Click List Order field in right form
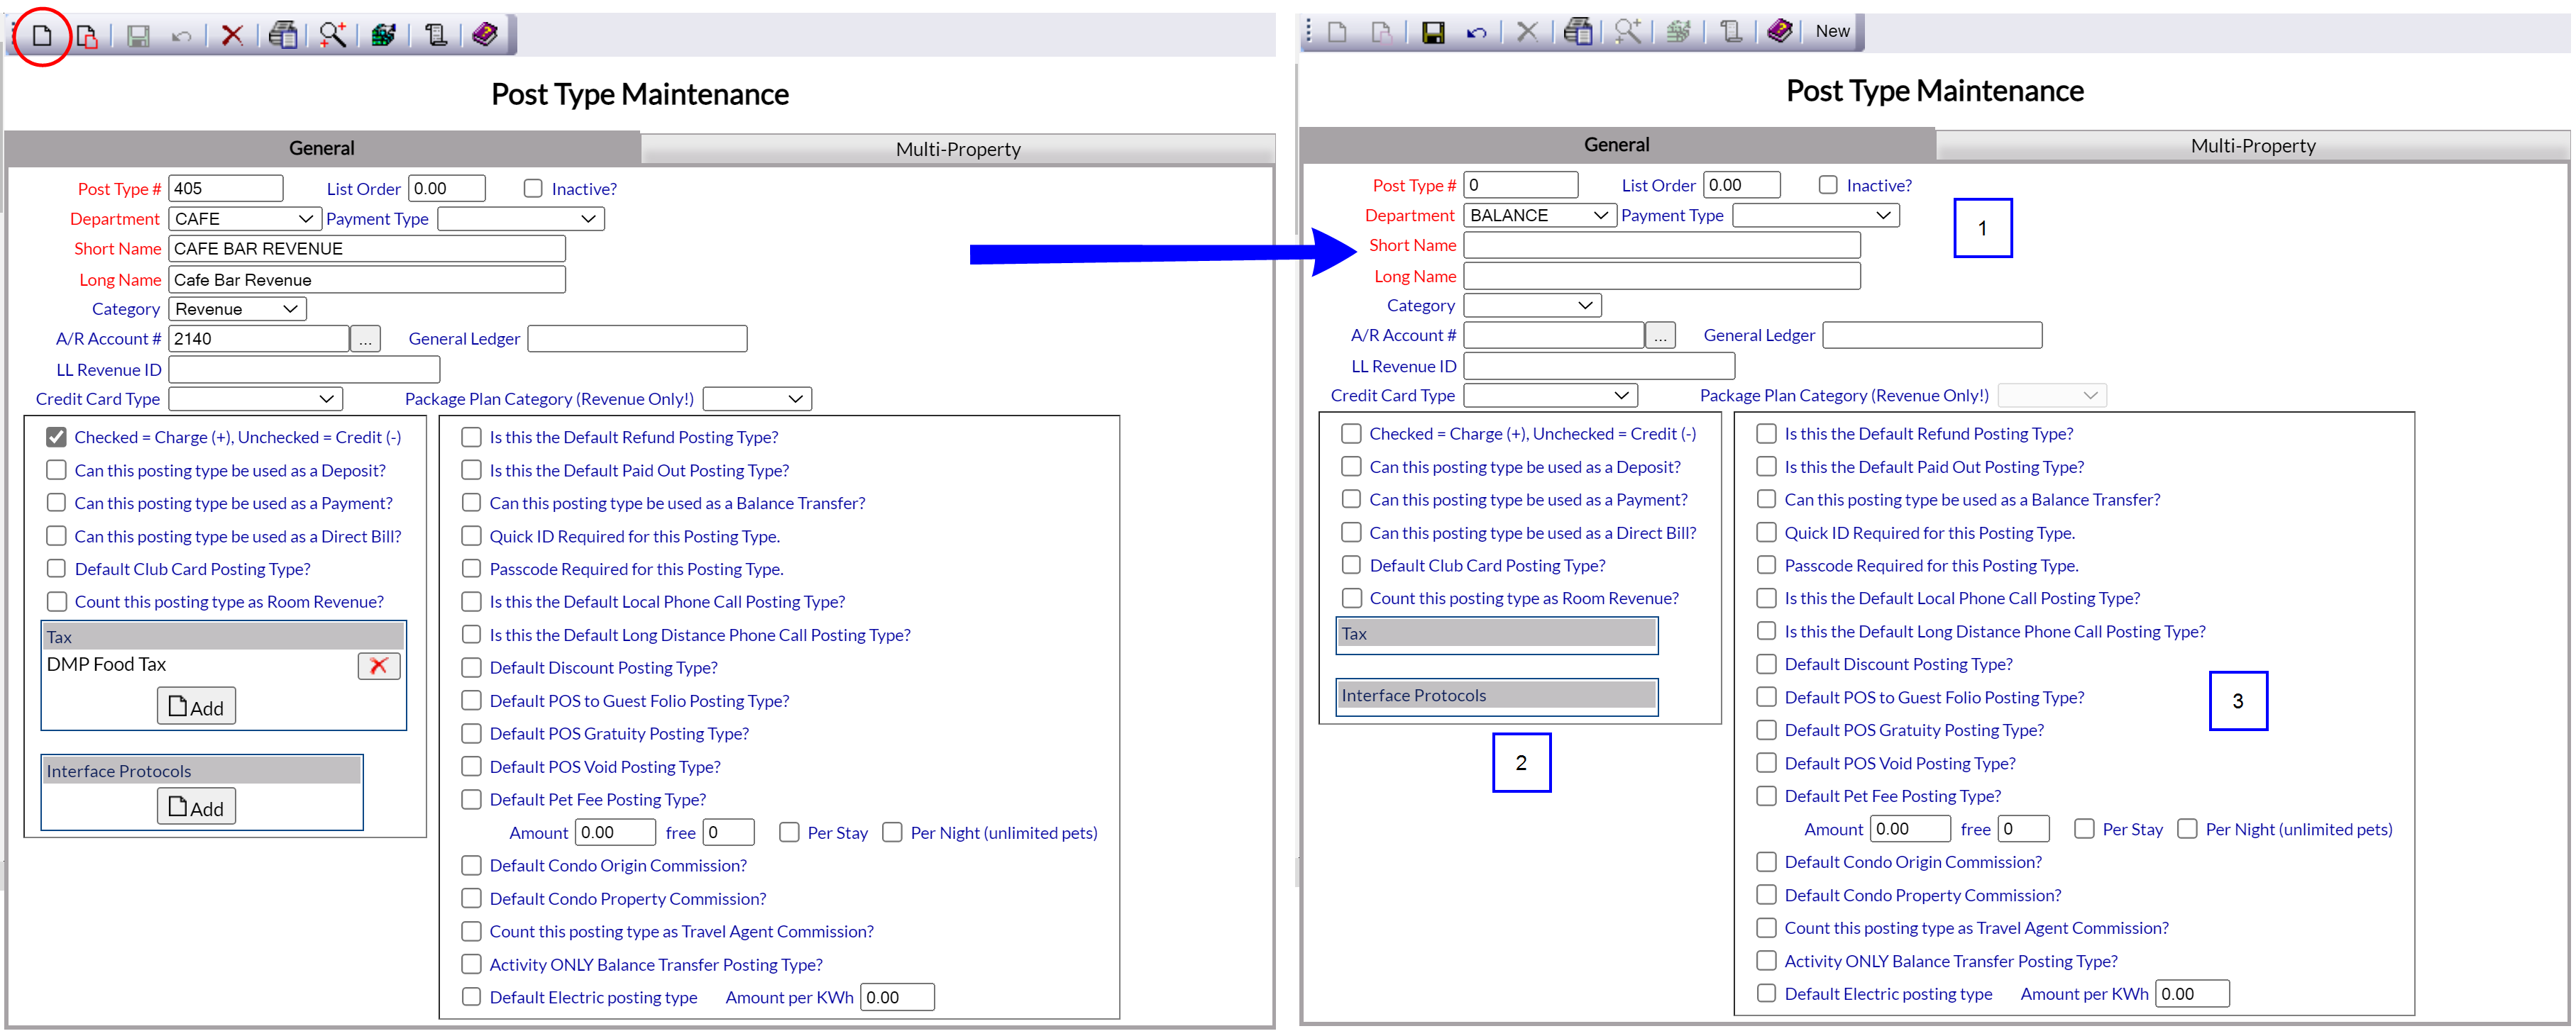This screenshot has height=1036, width=2576. click(x=1742, y=185)
